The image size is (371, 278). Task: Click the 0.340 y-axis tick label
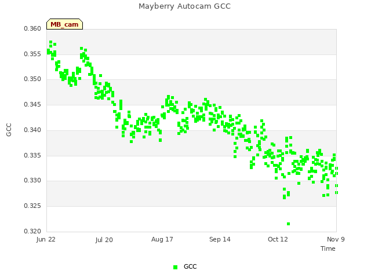32,130
